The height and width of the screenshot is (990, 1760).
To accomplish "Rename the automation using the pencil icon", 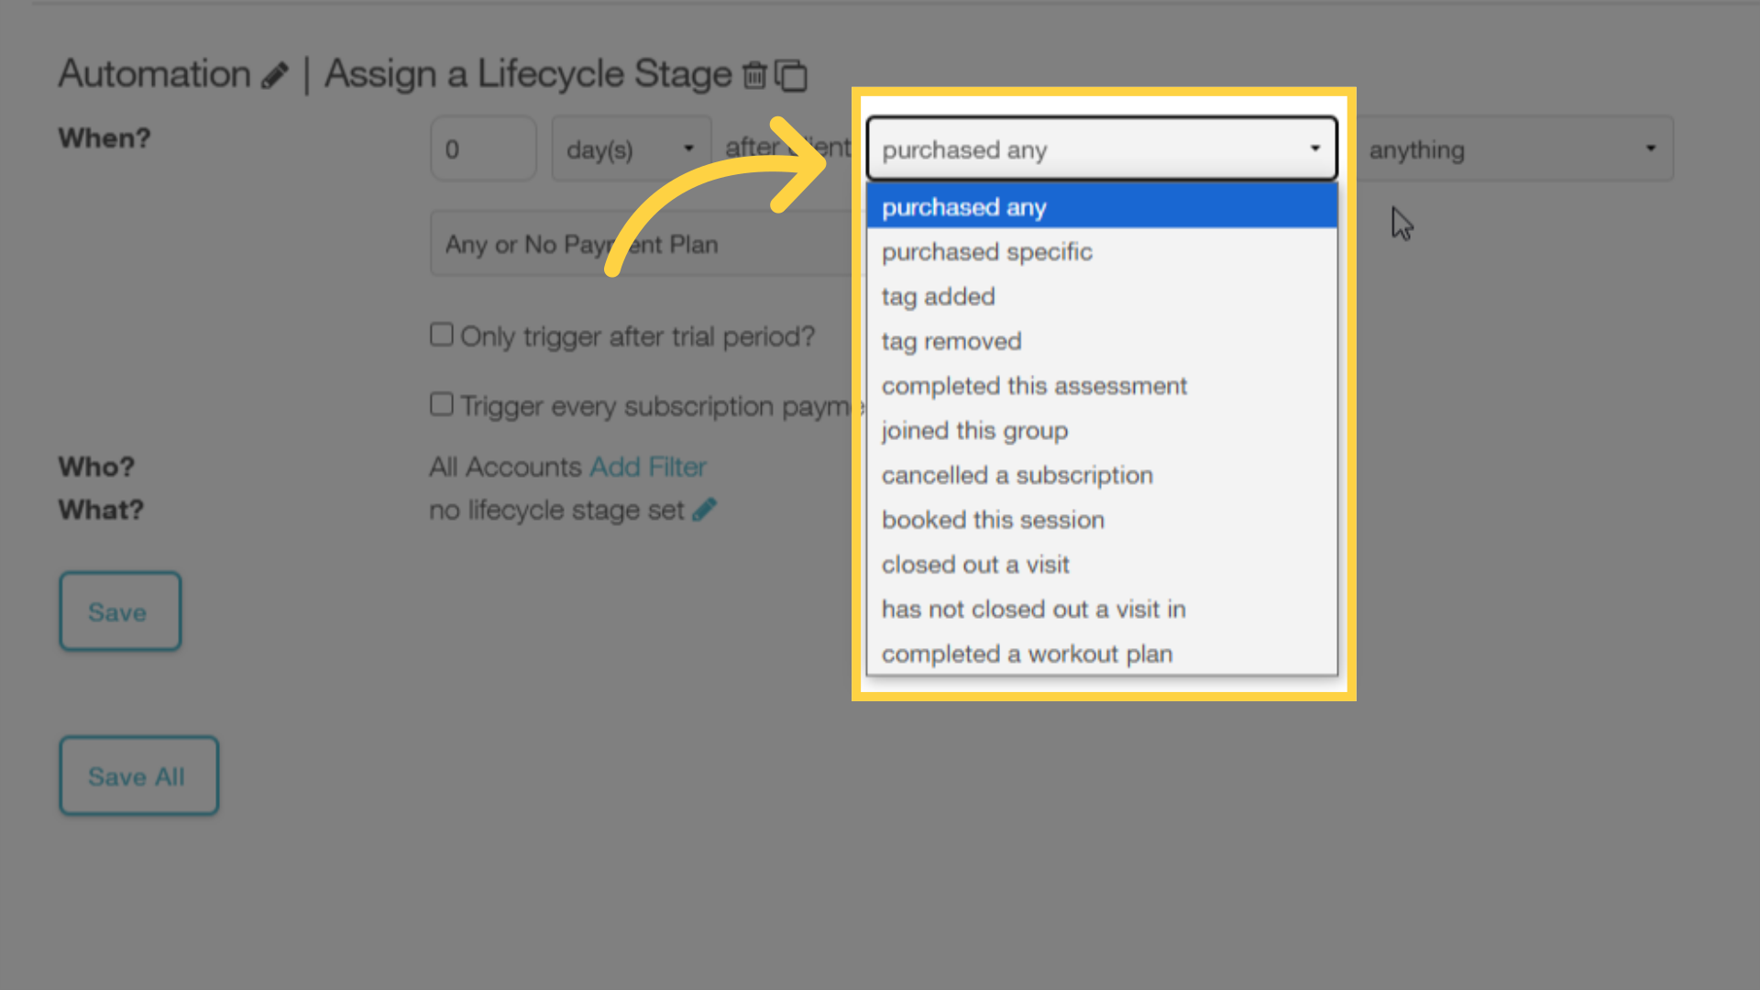I will (274, 75).
